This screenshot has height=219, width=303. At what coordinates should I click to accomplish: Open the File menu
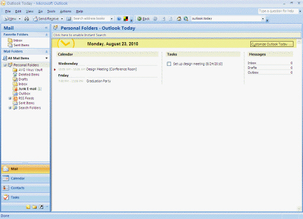(x=8, y=11)
